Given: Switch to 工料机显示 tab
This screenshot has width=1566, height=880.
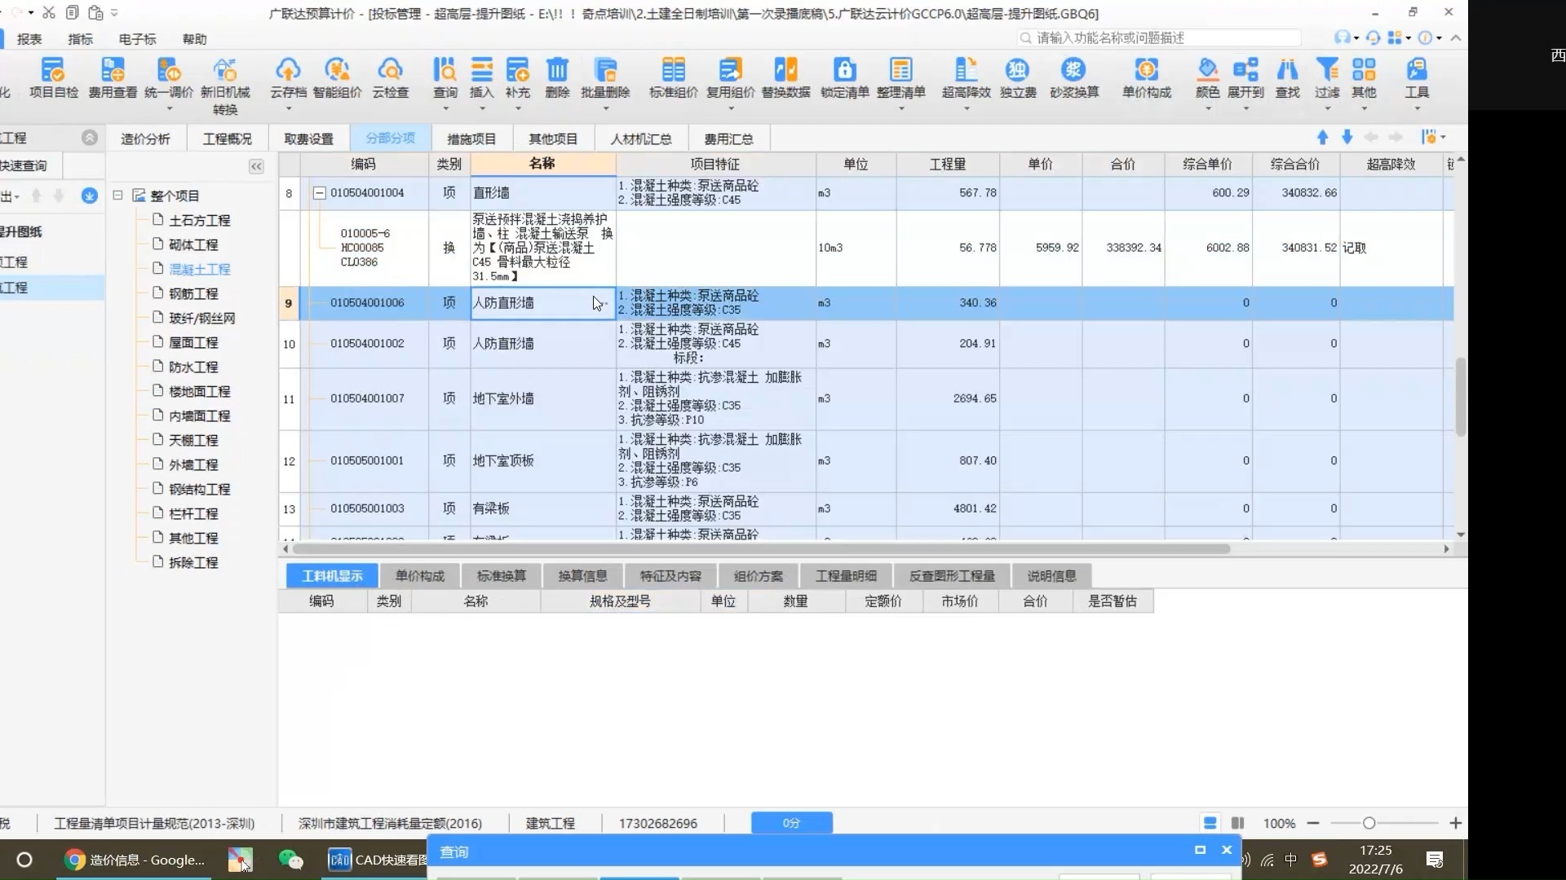Looking at the screenshot, I should point(332,574).
